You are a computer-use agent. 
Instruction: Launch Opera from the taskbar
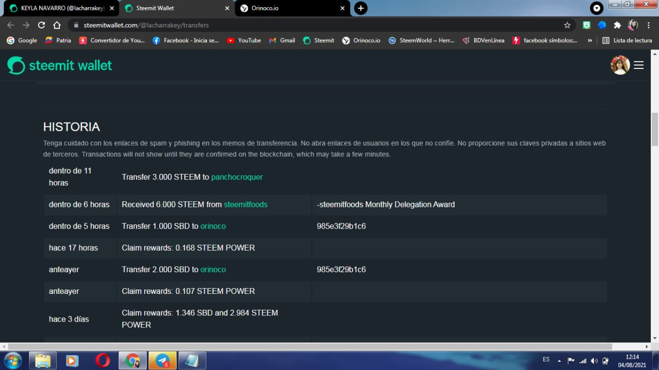102,360
